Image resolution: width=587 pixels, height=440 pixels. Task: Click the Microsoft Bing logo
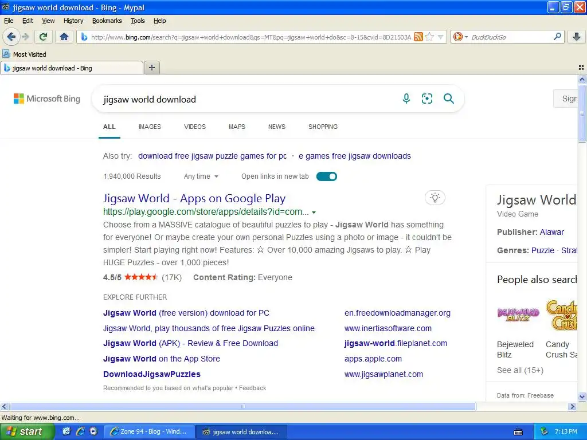[x=47, y=99]
